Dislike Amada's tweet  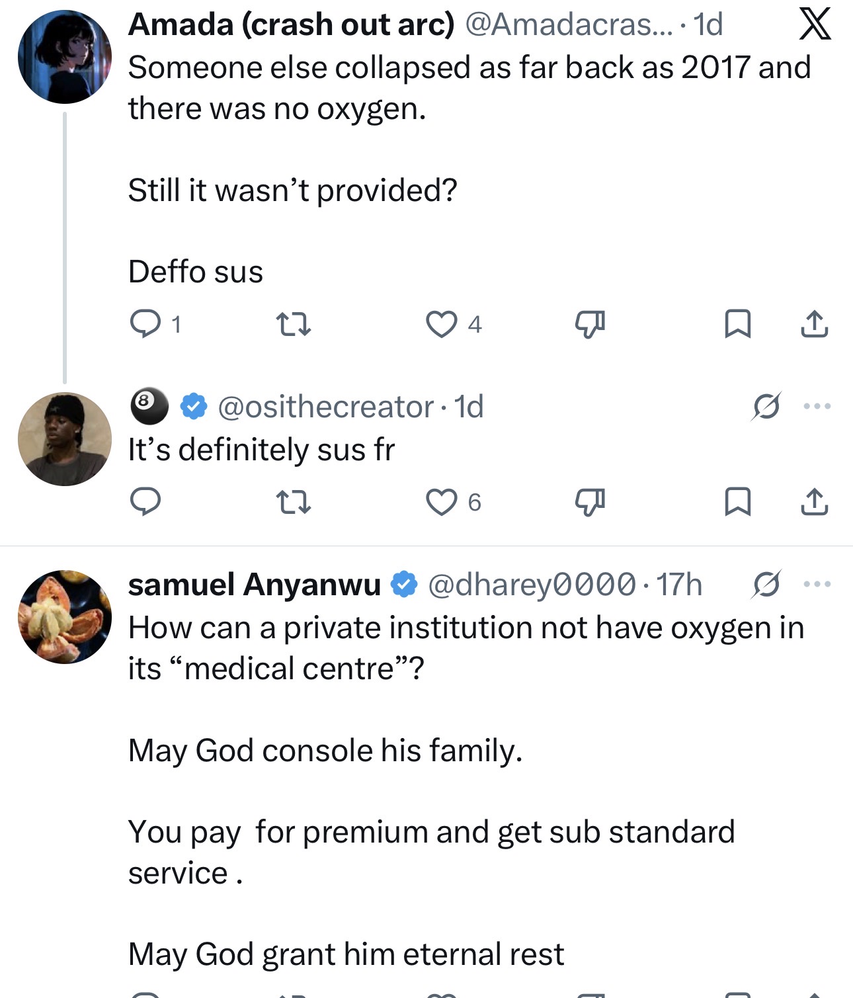point(590,324)
